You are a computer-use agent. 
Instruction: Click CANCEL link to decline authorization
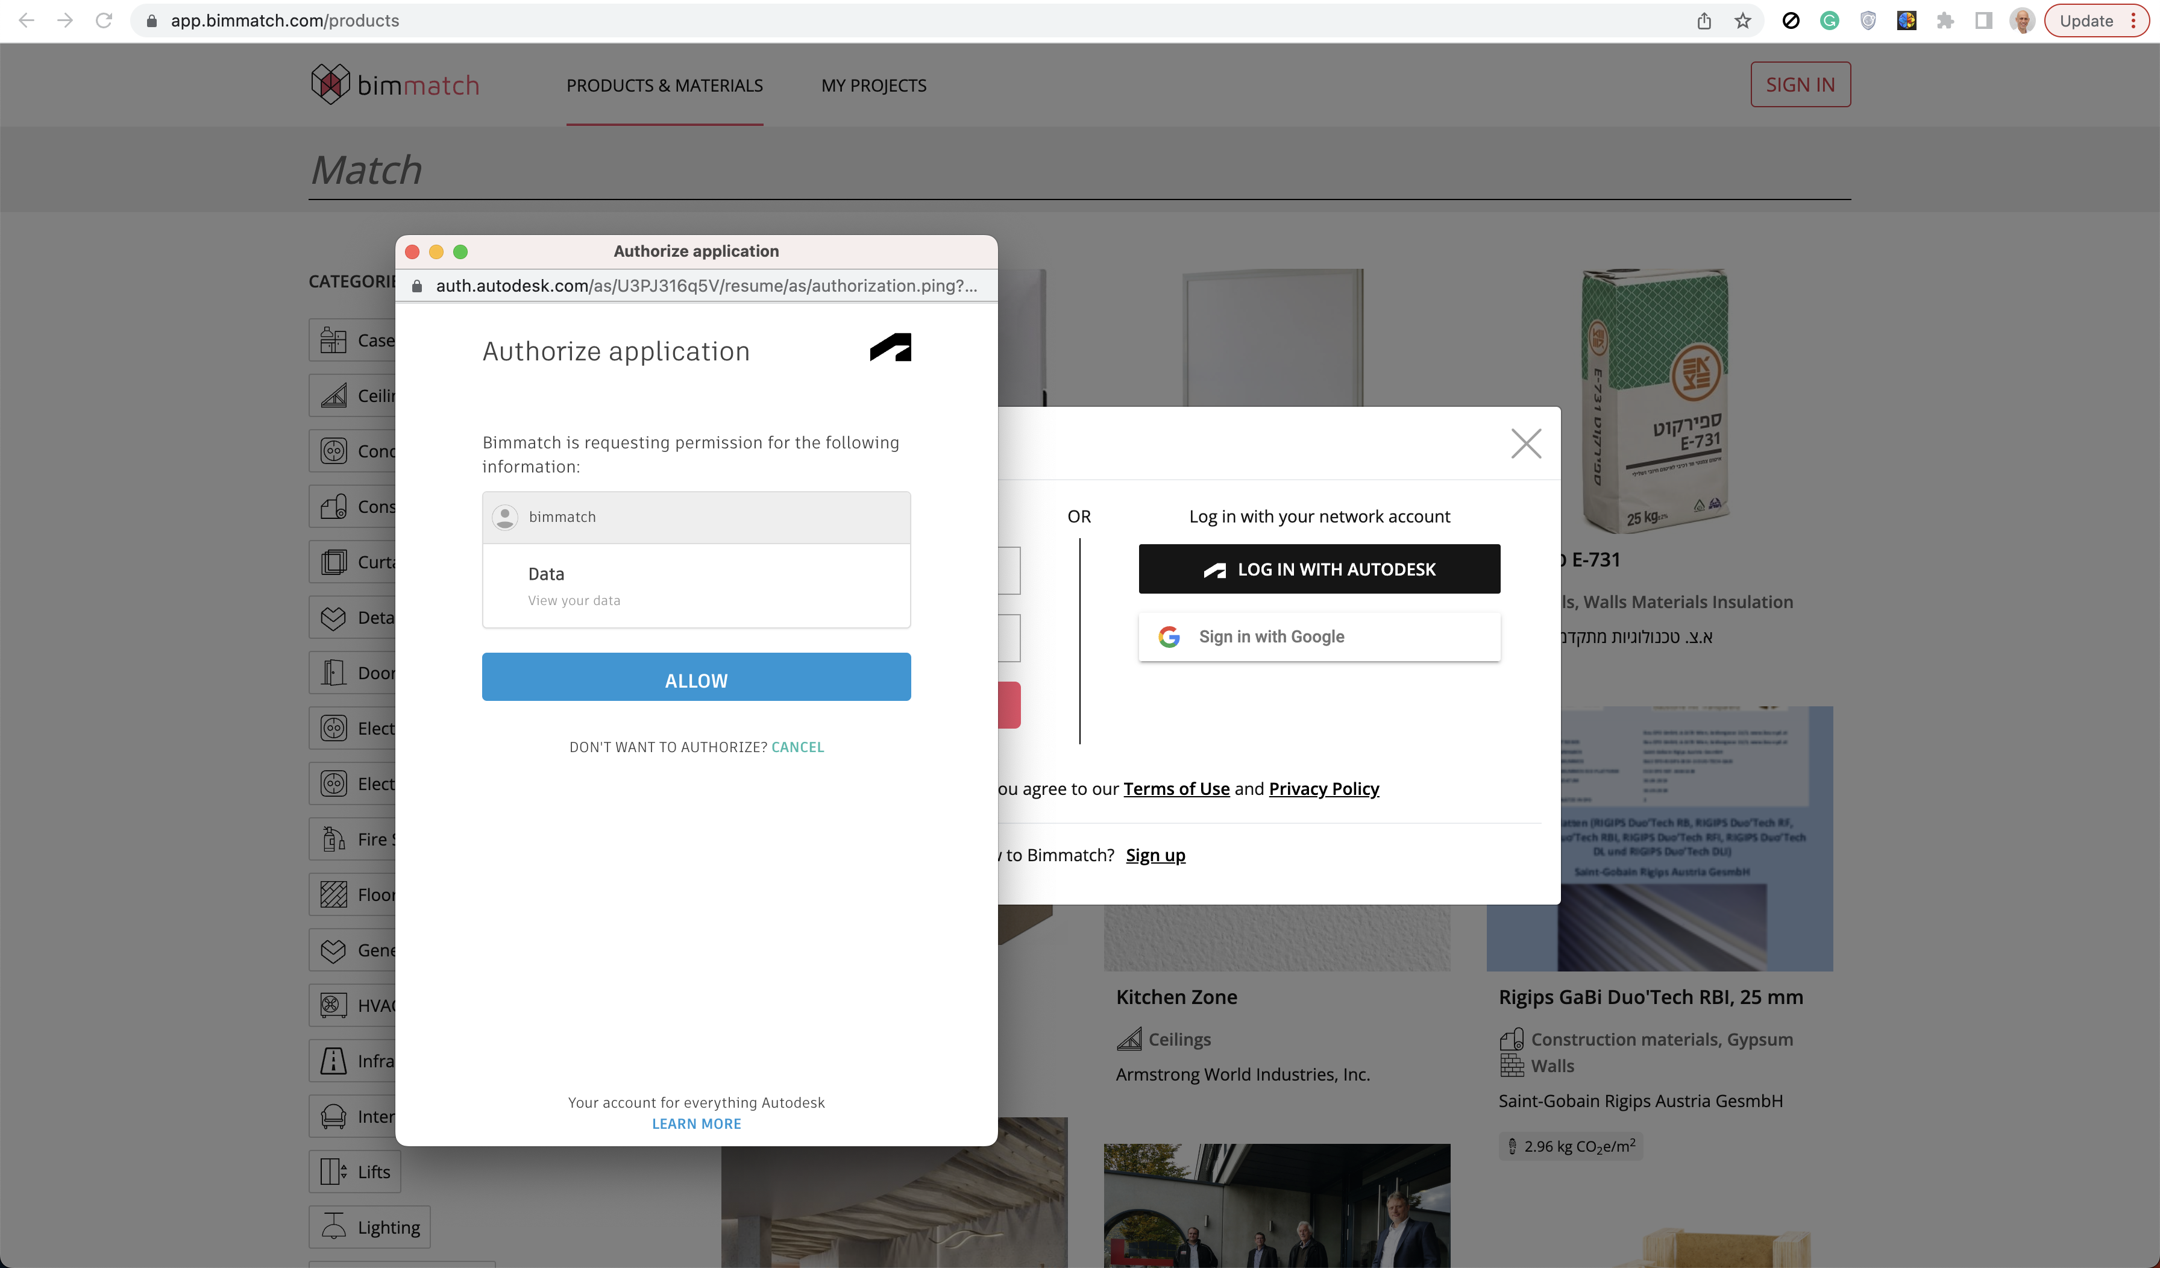pos(797,747)
